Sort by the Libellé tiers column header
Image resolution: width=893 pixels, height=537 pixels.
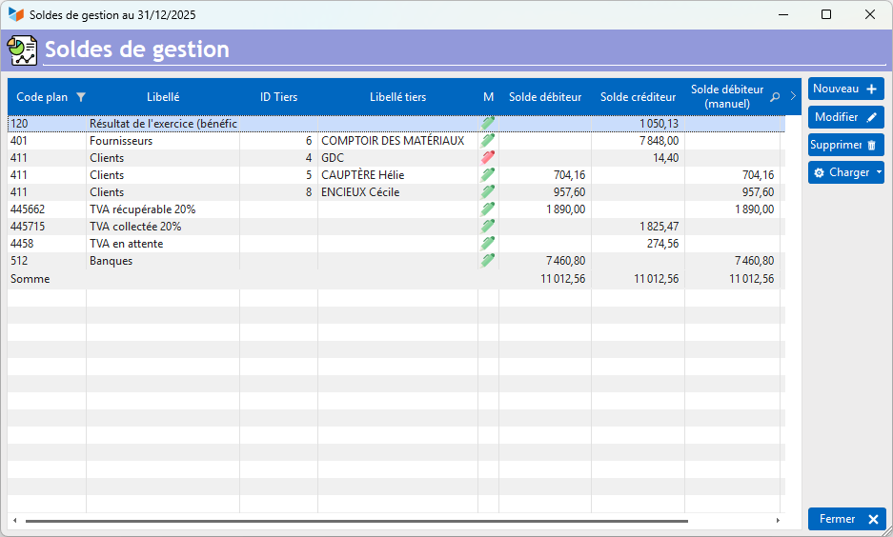397,97
